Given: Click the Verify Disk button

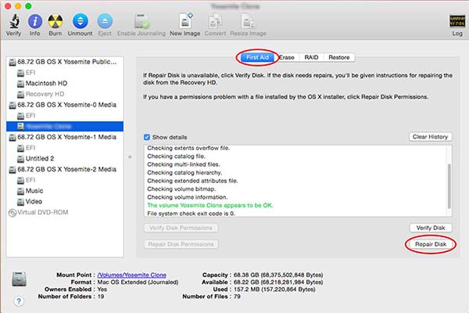Looking at the screenshot, I should coord(431,228).
